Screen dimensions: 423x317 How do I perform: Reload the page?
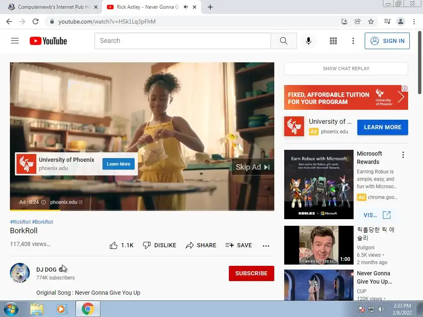tap(36, 21)
